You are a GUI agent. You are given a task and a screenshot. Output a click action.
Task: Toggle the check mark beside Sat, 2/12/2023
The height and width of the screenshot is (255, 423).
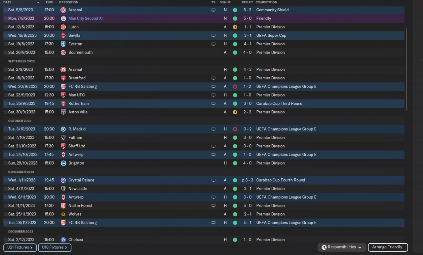(x=6, y=240)
